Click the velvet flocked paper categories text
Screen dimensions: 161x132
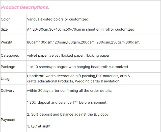point(69,55)
